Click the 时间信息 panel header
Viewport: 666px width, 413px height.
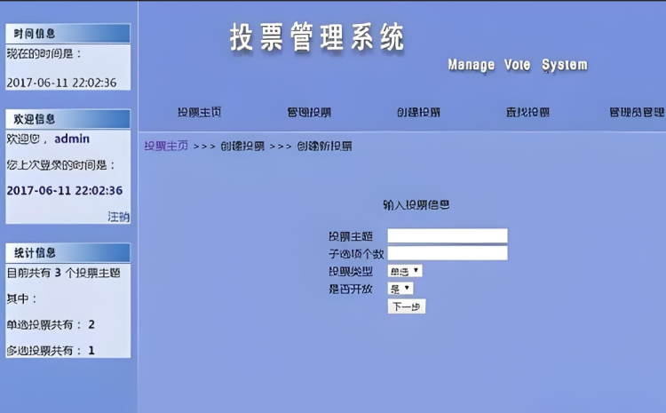68,34
